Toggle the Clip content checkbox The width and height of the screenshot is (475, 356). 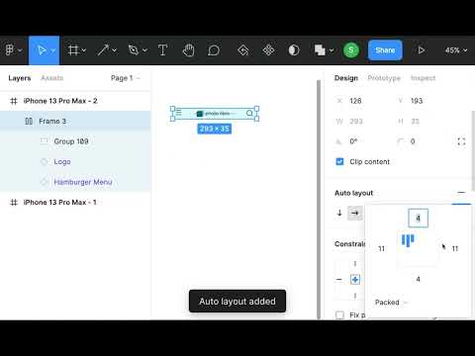click(339, 161)
